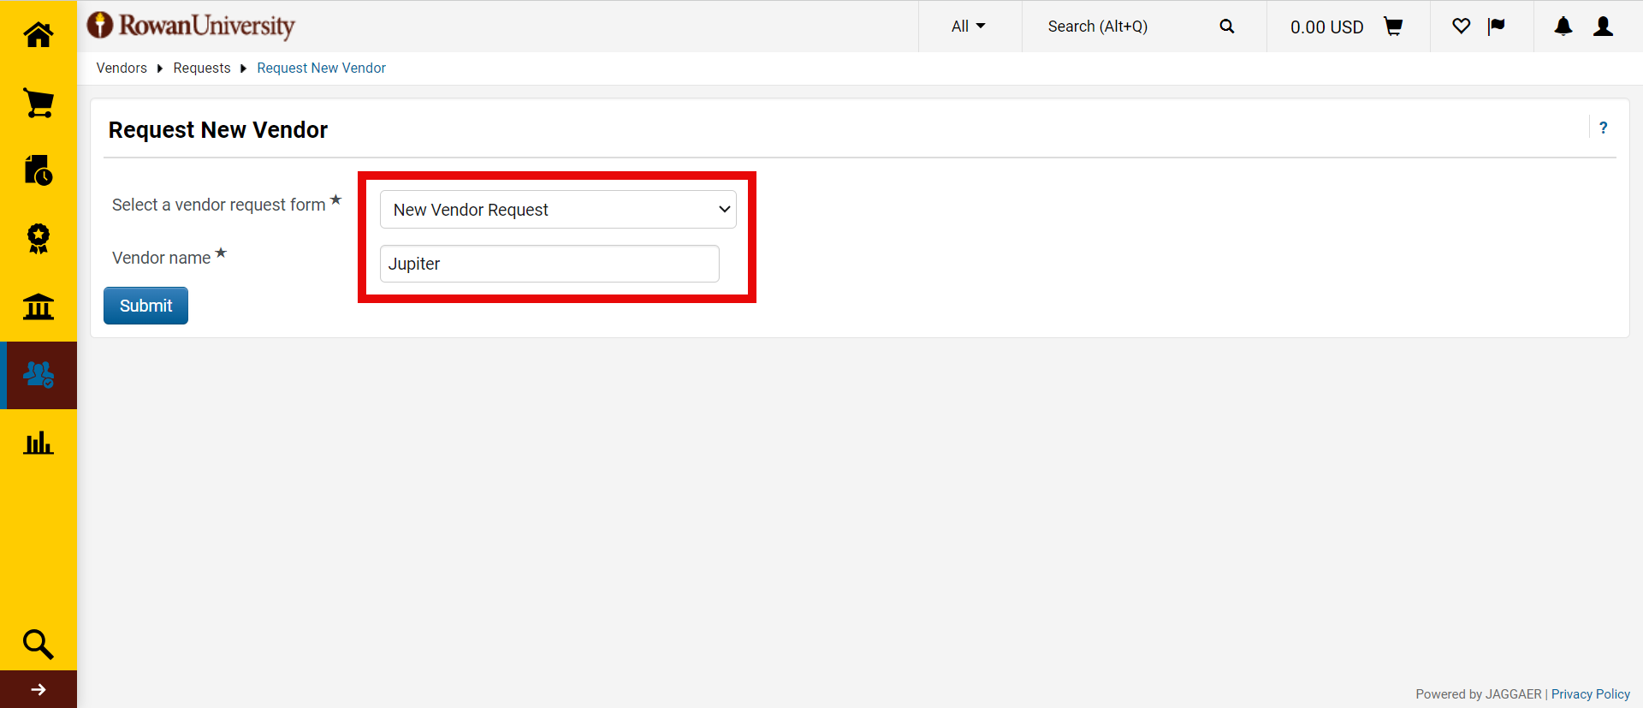This screenshot has height=708, width=1643.
Task: Open the Home icon in sidebar
Action: (39, 34)
